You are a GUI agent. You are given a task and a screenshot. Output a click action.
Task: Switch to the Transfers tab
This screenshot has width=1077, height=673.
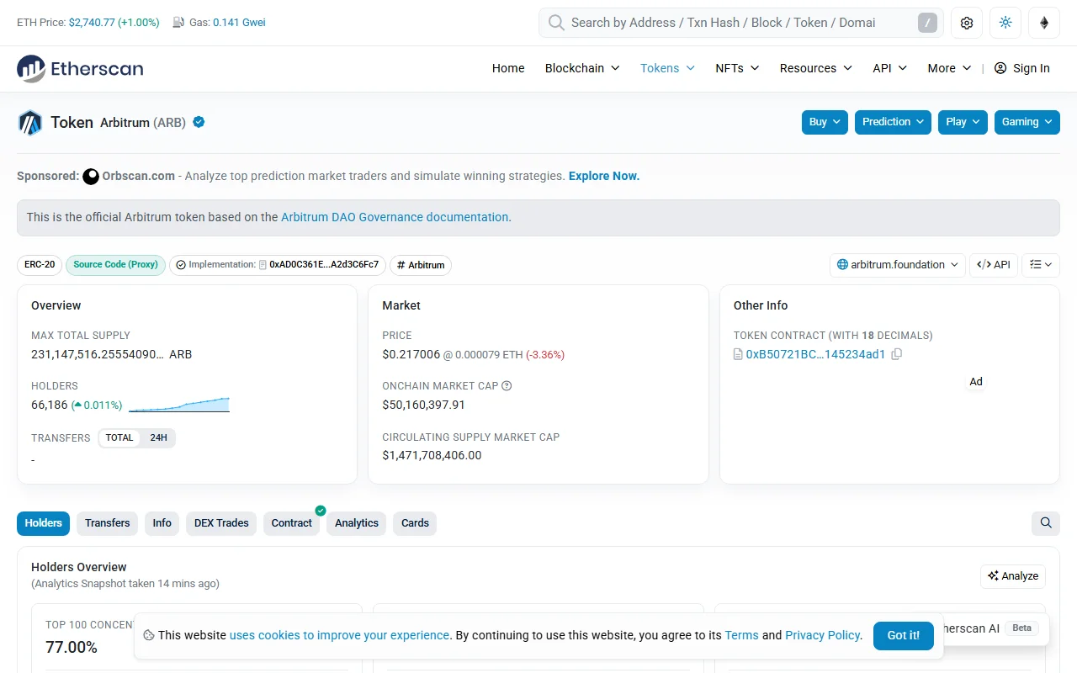click(108, 523)
